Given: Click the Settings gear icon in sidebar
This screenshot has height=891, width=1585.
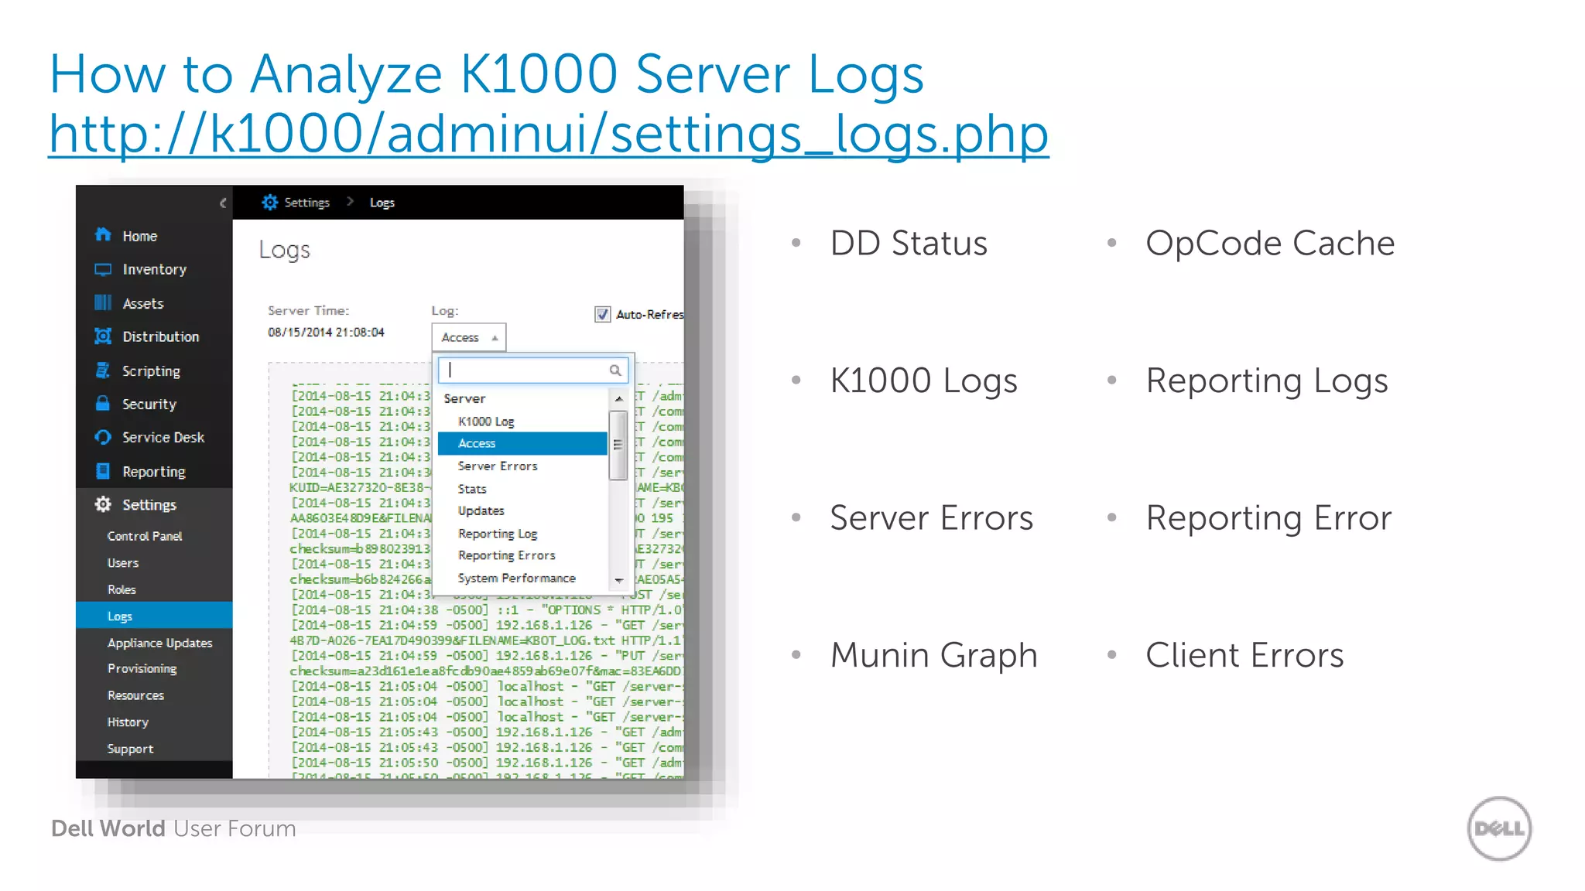Looking at the screenshot, I should click(103, 504).
